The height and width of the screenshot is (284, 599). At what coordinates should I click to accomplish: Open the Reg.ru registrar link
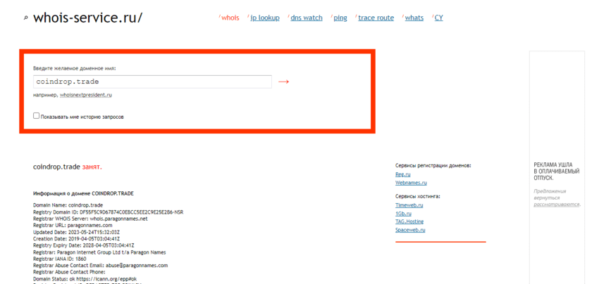coord(402,174)
